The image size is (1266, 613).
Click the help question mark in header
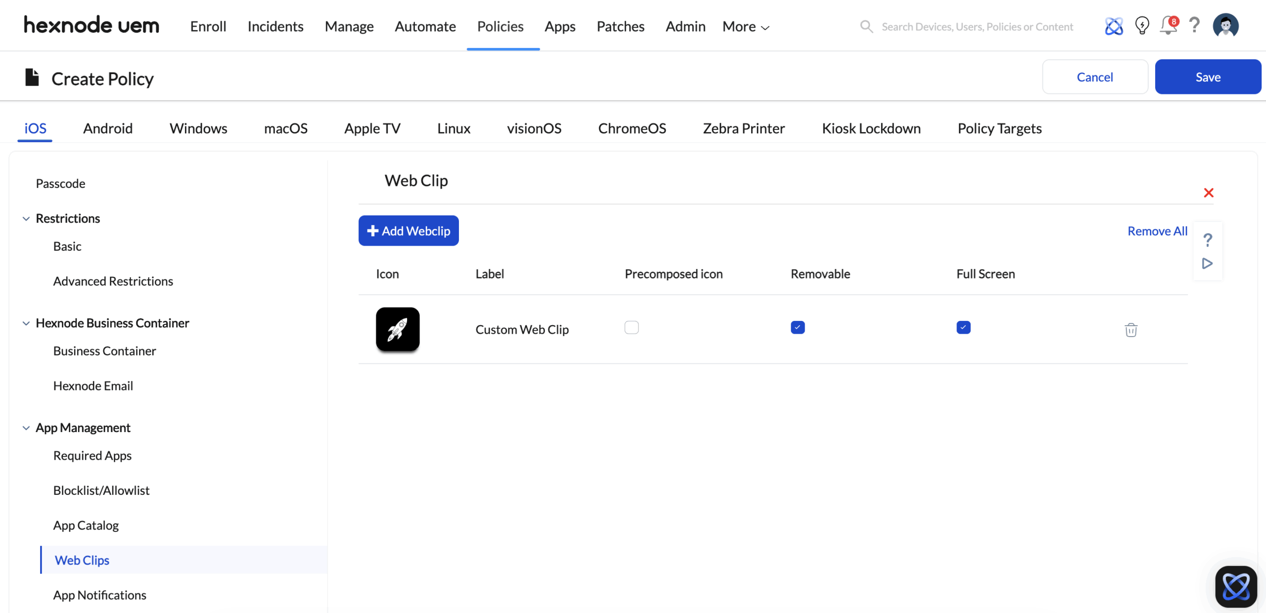1194,25
